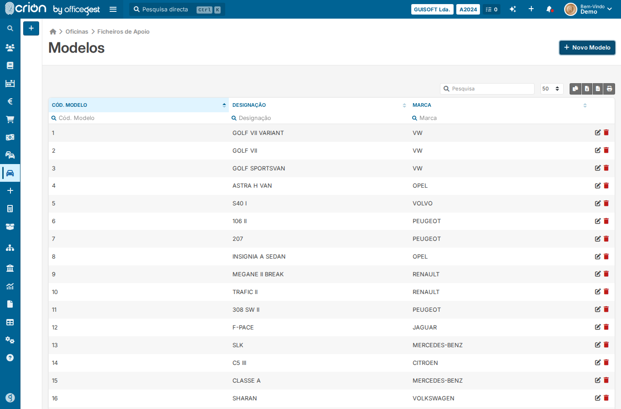The width and height of the screenshot is (621, 409).
Task: Delete the S40 I row
Action: tap(606, 203)
